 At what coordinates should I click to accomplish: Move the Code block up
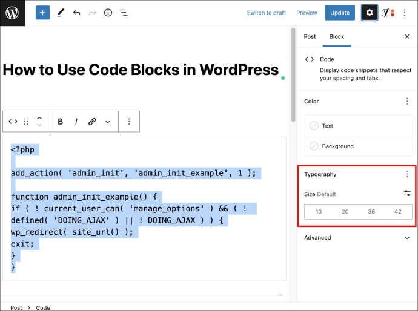click(x=39, y=118)
